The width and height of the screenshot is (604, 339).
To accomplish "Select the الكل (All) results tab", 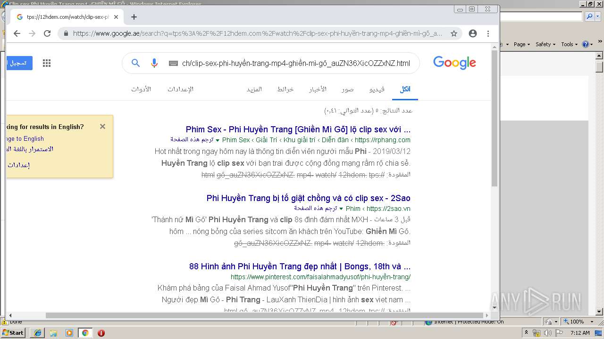I will (405, 89).
